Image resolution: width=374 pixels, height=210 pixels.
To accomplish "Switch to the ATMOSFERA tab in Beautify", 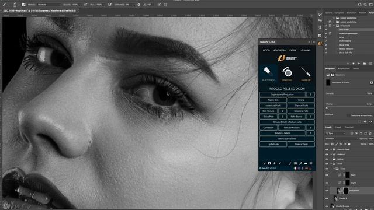I will (x=279, y=50).
